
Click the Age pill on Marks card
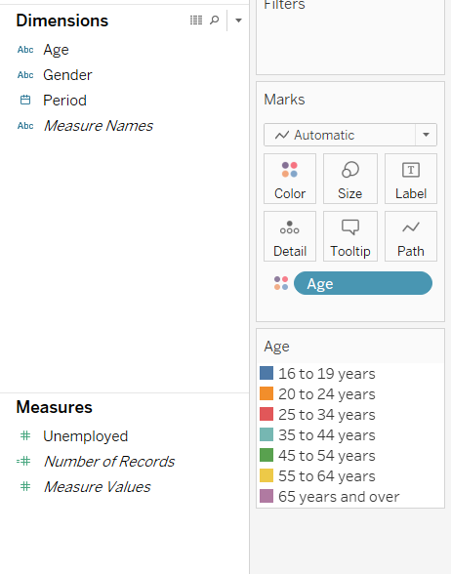coord(363,283)
